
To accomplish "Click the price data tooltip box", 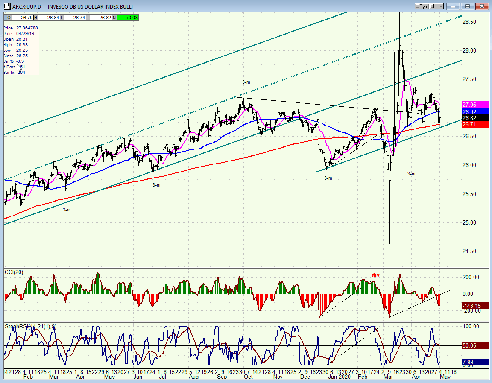I will click(21, 50).
